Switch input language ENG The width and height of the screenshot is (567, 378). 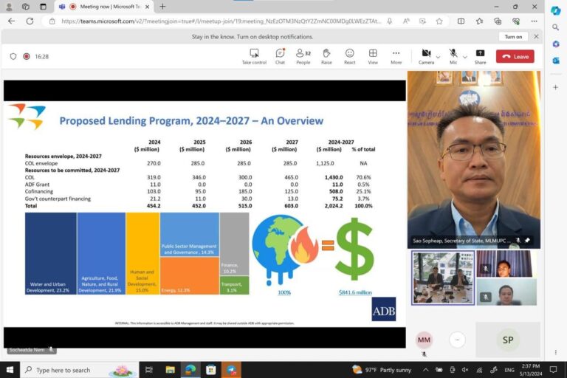coord(509,370)
